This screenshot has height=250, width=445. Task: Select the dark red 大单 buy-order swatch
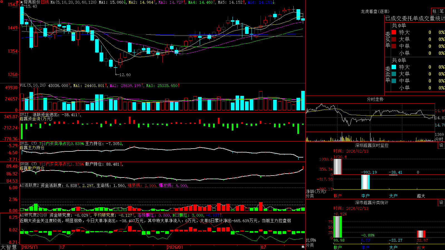click(x=394, y=39)
